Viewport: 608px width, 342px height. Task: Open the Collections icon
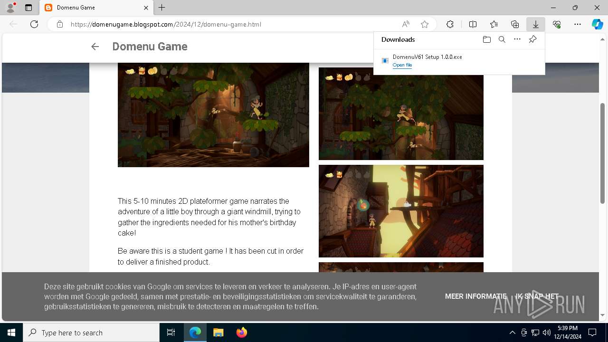point(515,24)
